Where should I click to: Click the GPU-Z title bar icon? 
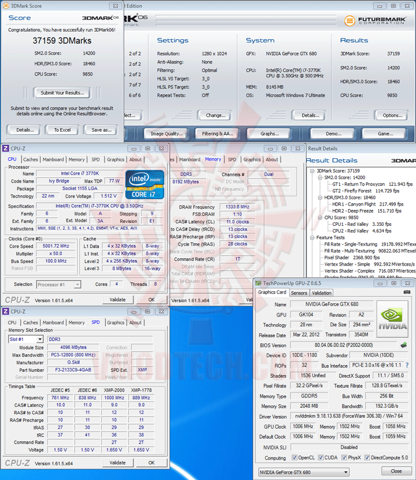(x=258, y=284)
